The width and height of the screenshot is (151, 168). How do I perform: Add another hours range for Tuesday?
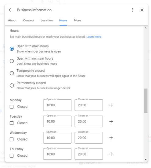click(111, 121)
